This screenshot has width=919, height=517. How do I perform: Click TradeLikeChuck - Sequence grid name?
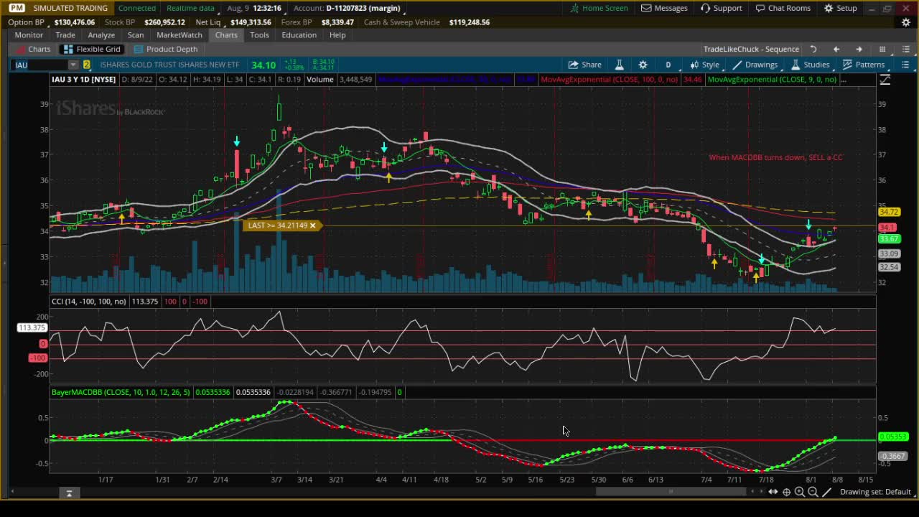(x=751, y=49)
